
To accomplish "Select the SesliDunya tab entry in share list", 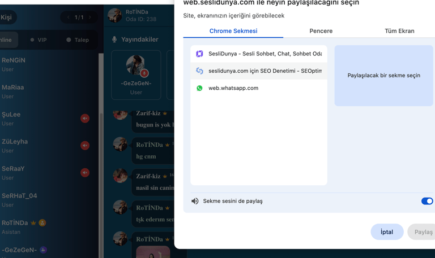I will 259,54.
